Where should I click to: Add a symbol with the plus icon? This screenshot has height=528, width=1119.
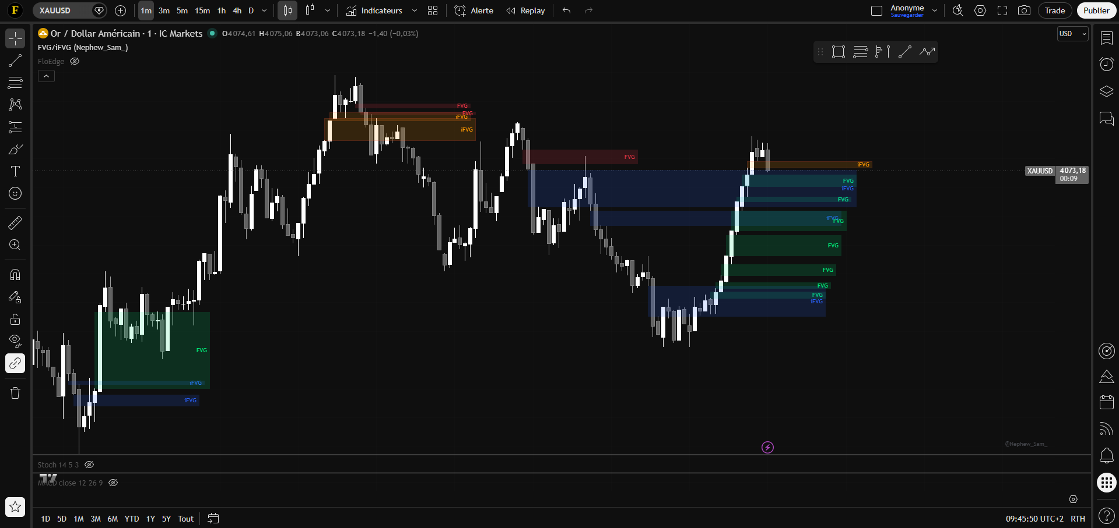click(121, 10)
